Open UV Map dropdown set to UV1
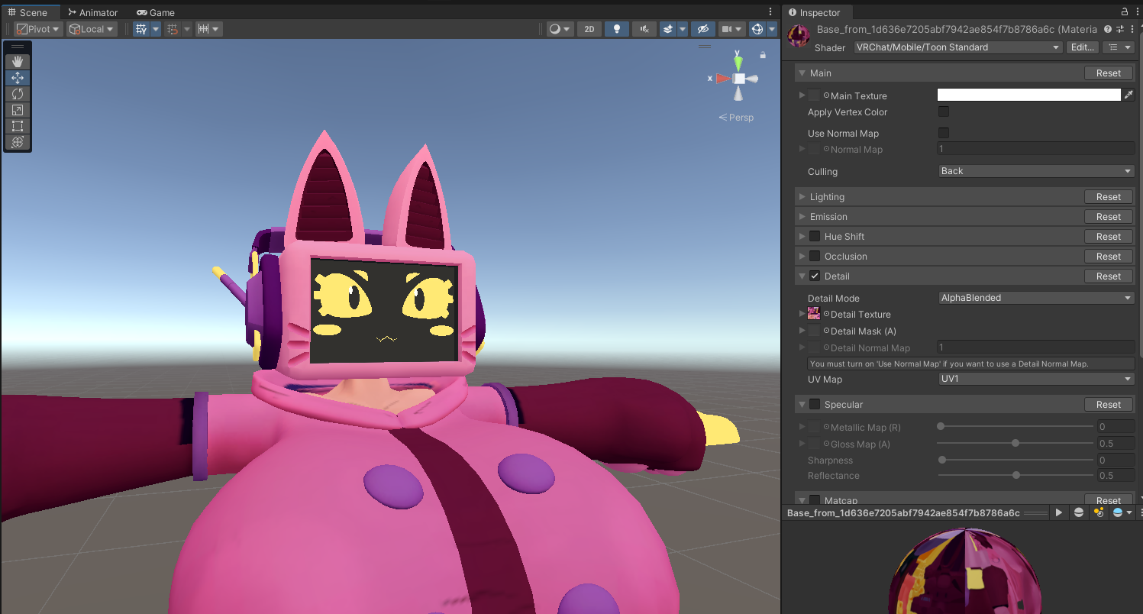This screenshot has width=1143, height=614. pyautogui.click(x=1036, y=379)
